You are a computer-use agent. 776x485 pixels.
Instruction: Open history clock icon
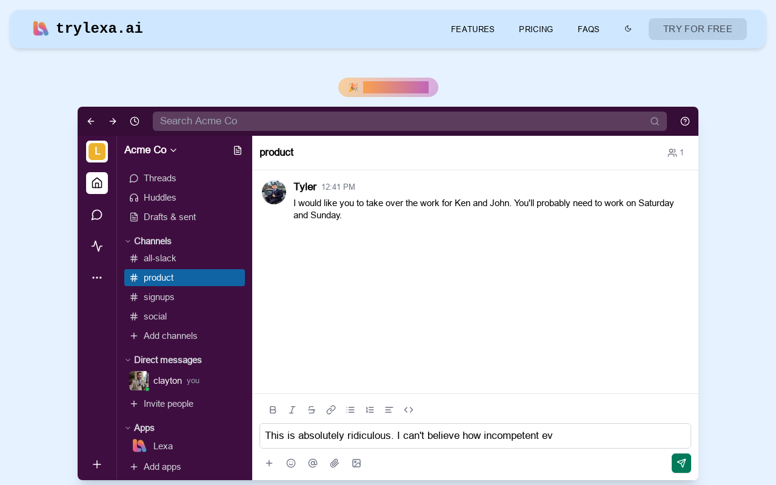[x=135, y=121]
